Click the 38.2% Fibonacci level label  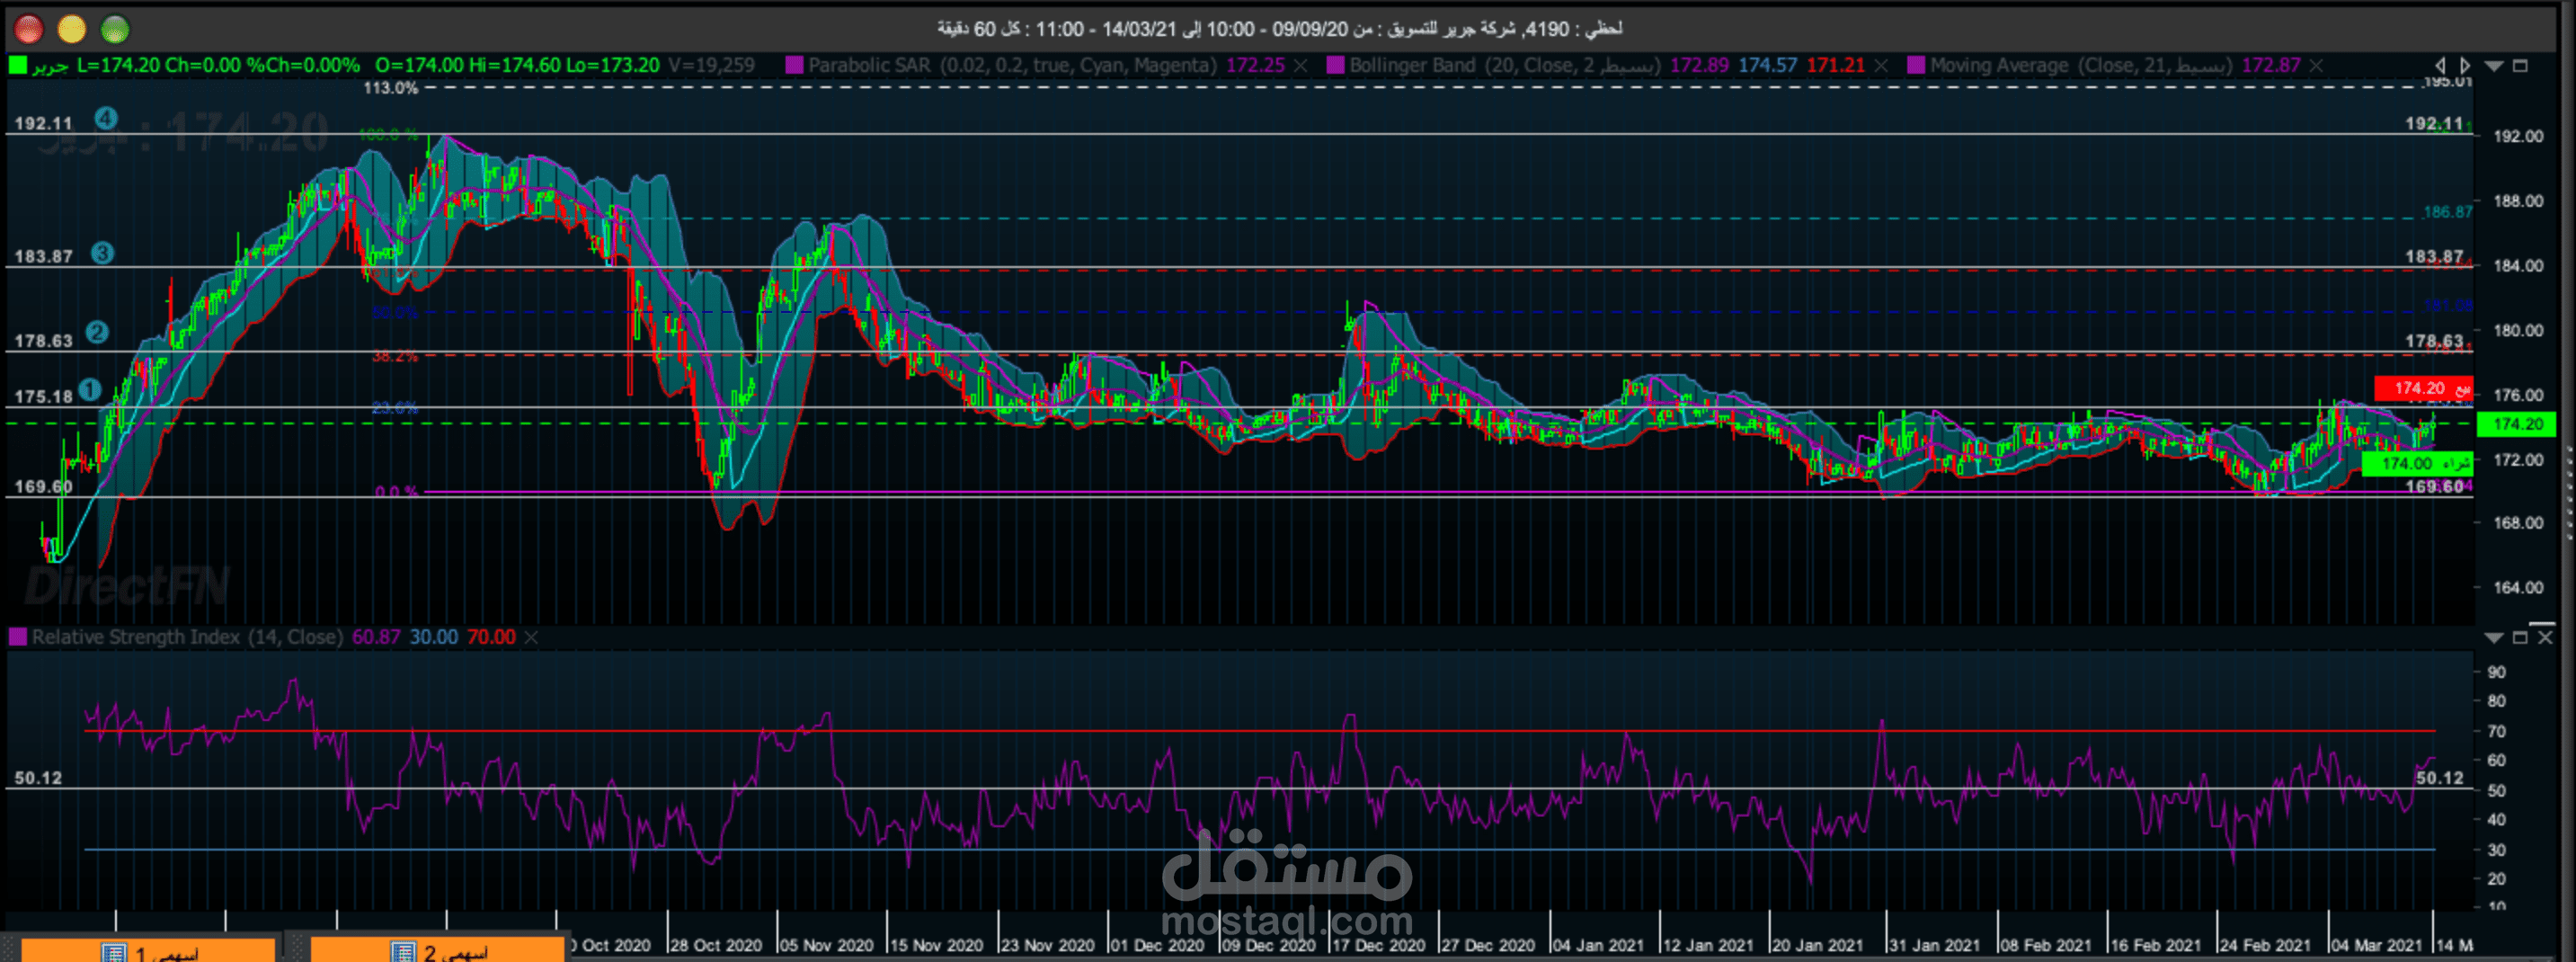click(395, 356)
